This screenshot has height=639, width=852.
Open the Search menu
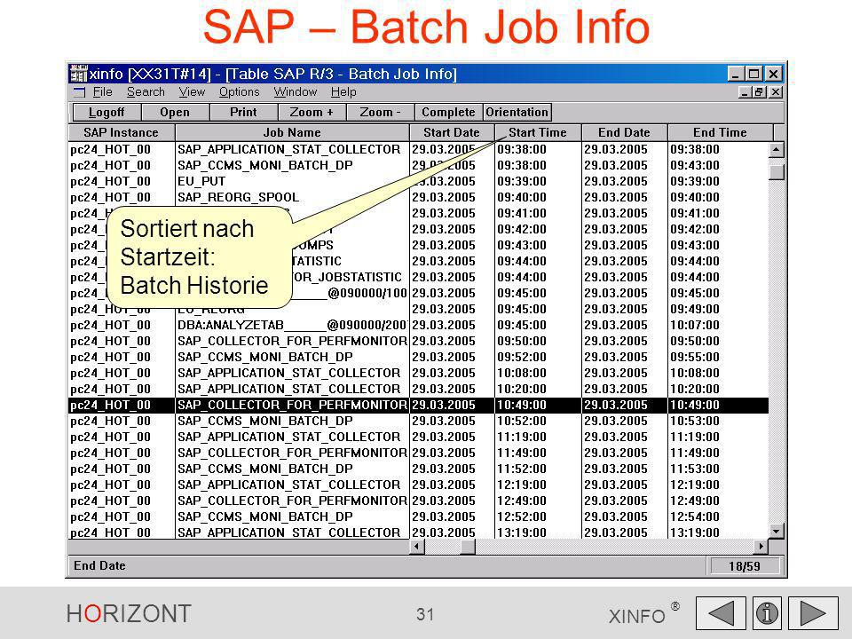pos(146,91)
